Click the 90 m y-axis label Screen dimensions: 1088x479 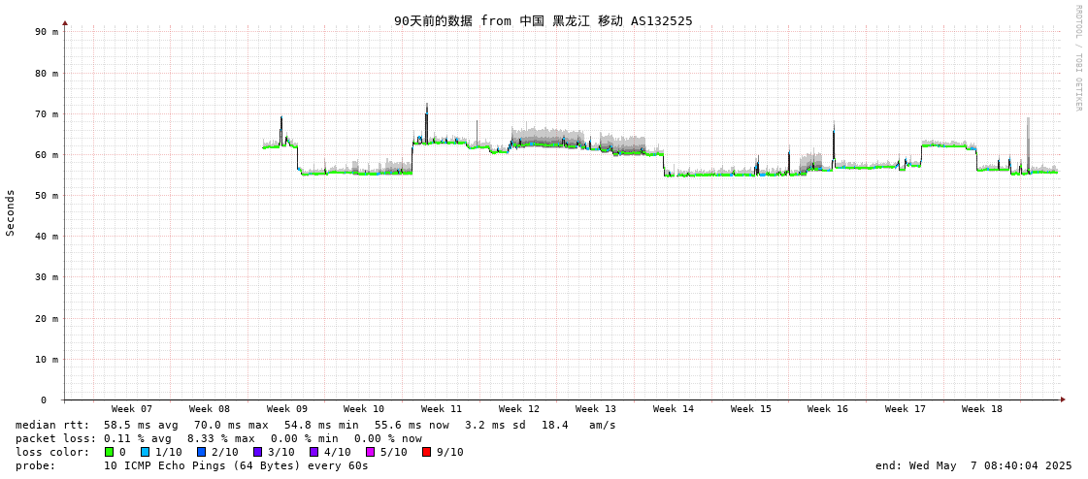(46, 32)
